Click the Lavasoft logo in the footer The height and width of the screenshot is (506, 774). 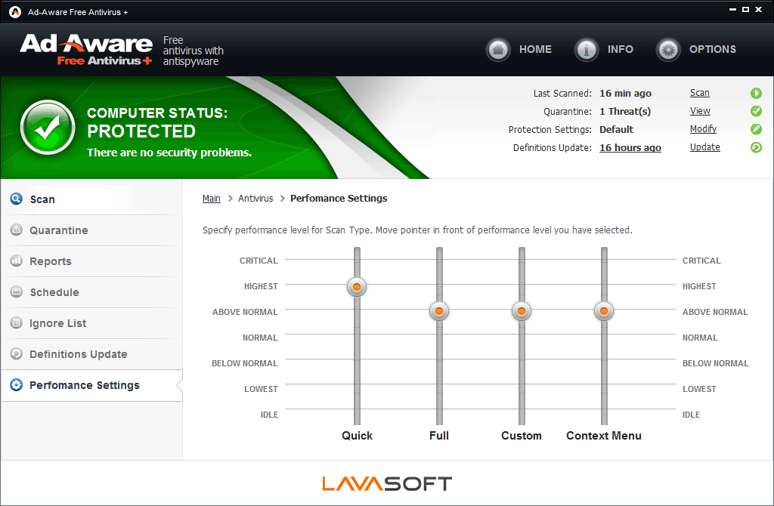pos(387,484)
